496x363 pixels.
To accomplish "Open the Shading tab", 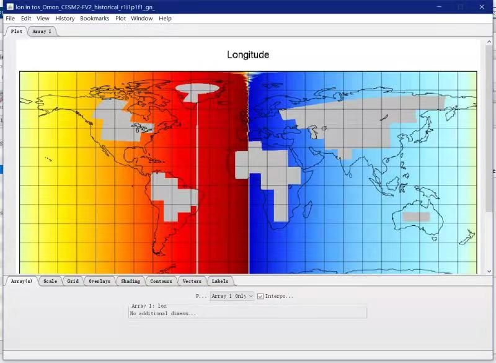I will (x=130, y=282).
